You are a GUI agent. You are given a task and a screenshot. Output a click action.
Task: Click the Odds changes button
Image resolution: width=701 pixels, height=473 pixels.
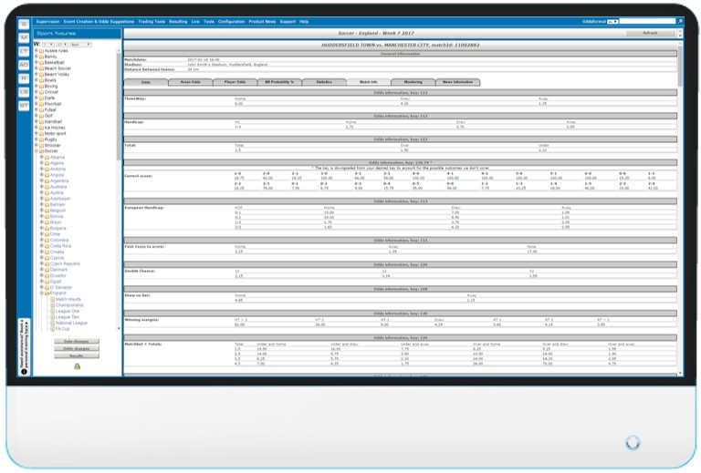(76, 348)
